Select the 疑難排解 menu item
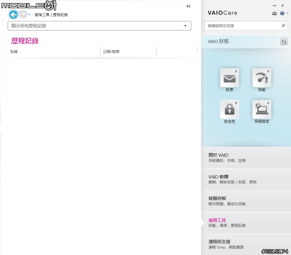Screen dimensions: 291x255 246,201
